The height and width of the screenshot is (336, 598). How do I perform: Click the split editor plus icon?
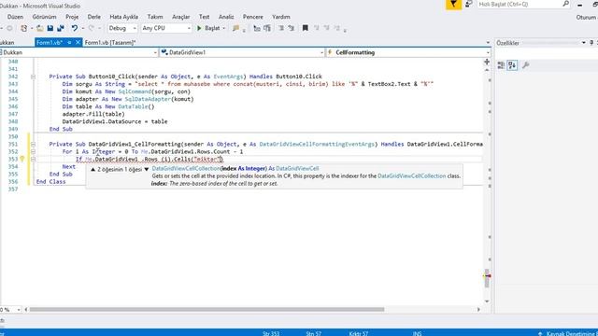(487, 62)
